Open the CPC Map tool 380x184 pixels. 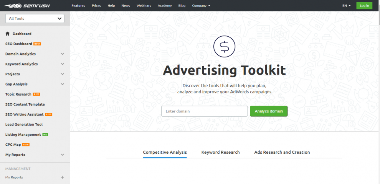click(13, 145)
